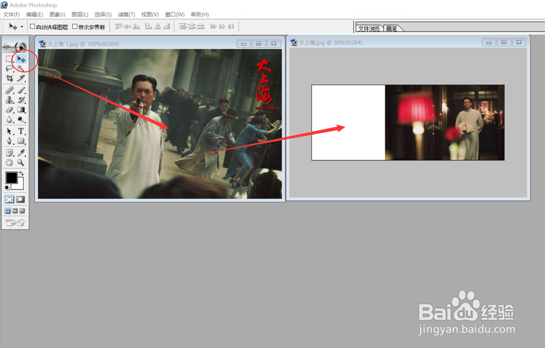545x348 pixels.
Task: Click the Align Right Edges icon
Action: 166,26
